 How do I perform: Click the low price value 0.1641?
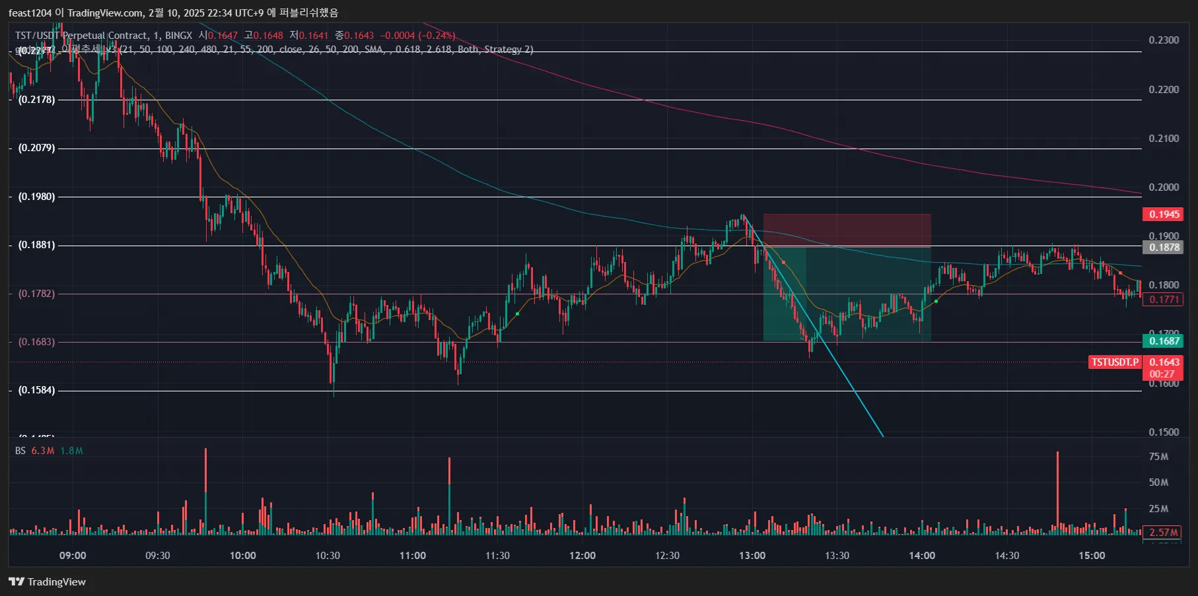point(314,36)
